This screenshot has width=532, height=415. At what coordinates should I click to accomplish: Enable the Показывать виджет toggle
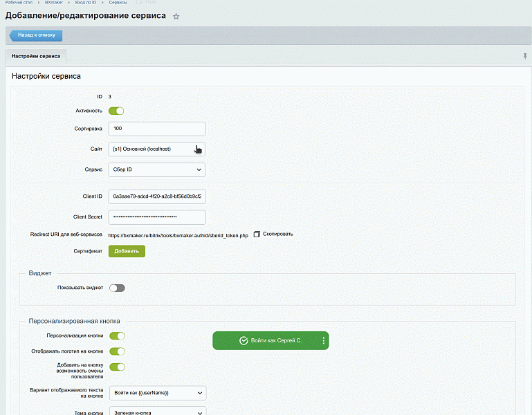(117, 288)
